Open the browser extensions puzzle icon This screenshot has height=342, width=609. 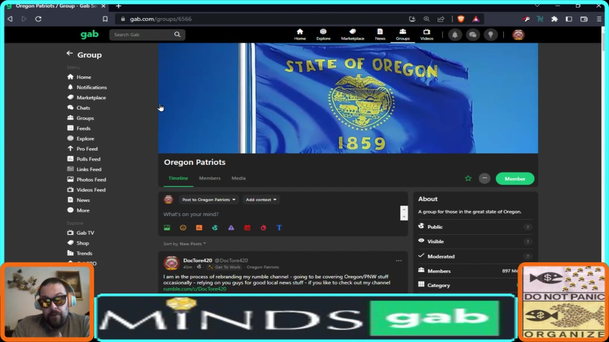(554, 19)
